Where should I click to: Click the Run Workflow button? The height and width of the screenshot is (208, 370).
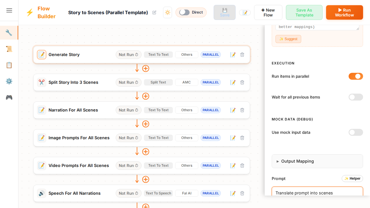[x=344, y=12]
